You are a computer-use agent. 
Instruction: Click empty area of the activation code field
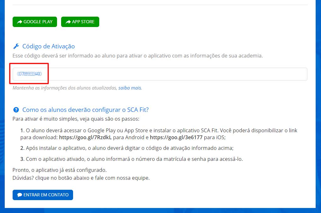174,74
